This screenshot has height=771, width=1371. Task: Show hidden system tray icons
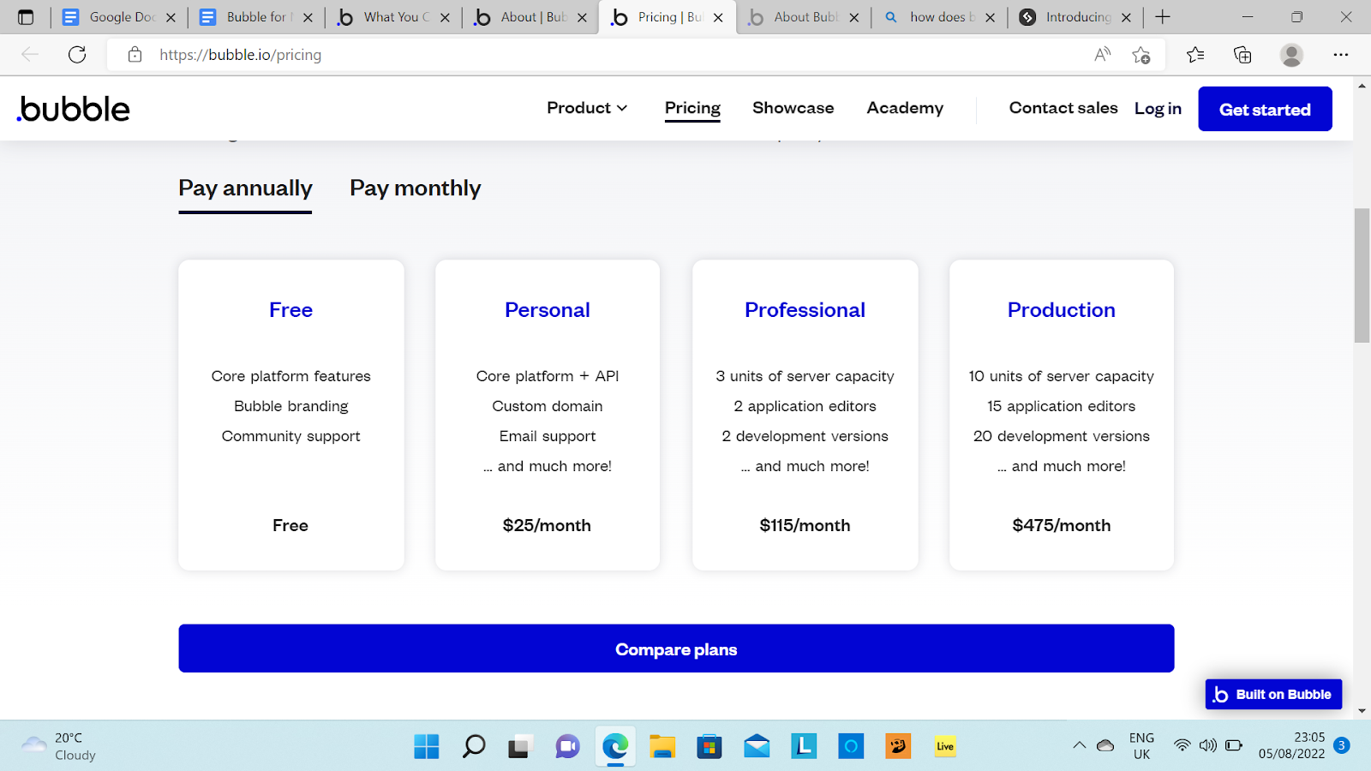click(1079, 745)
